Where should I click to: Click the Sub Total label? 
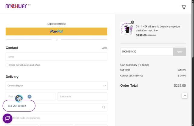[x=125, y=70]
